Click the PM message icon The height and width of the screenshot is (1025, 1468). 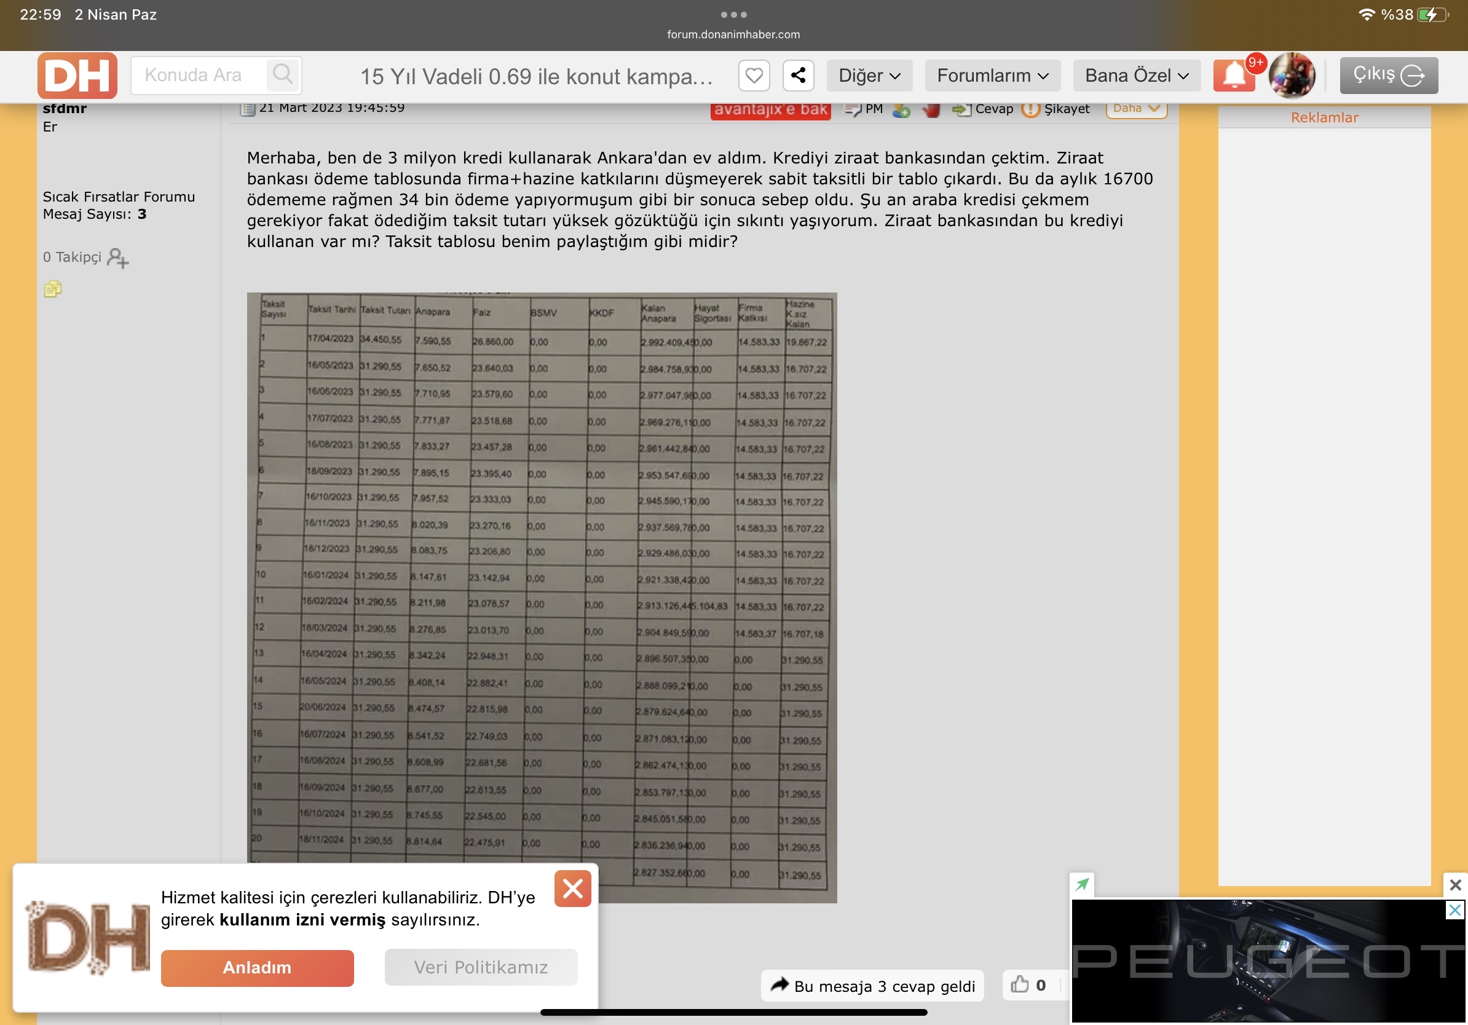coord(851,109)
